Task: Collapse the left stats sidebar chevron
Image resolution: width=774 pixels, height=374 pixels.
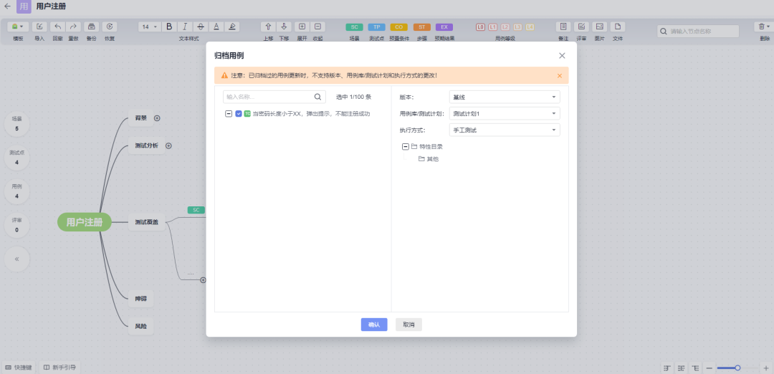Action: 16,259
